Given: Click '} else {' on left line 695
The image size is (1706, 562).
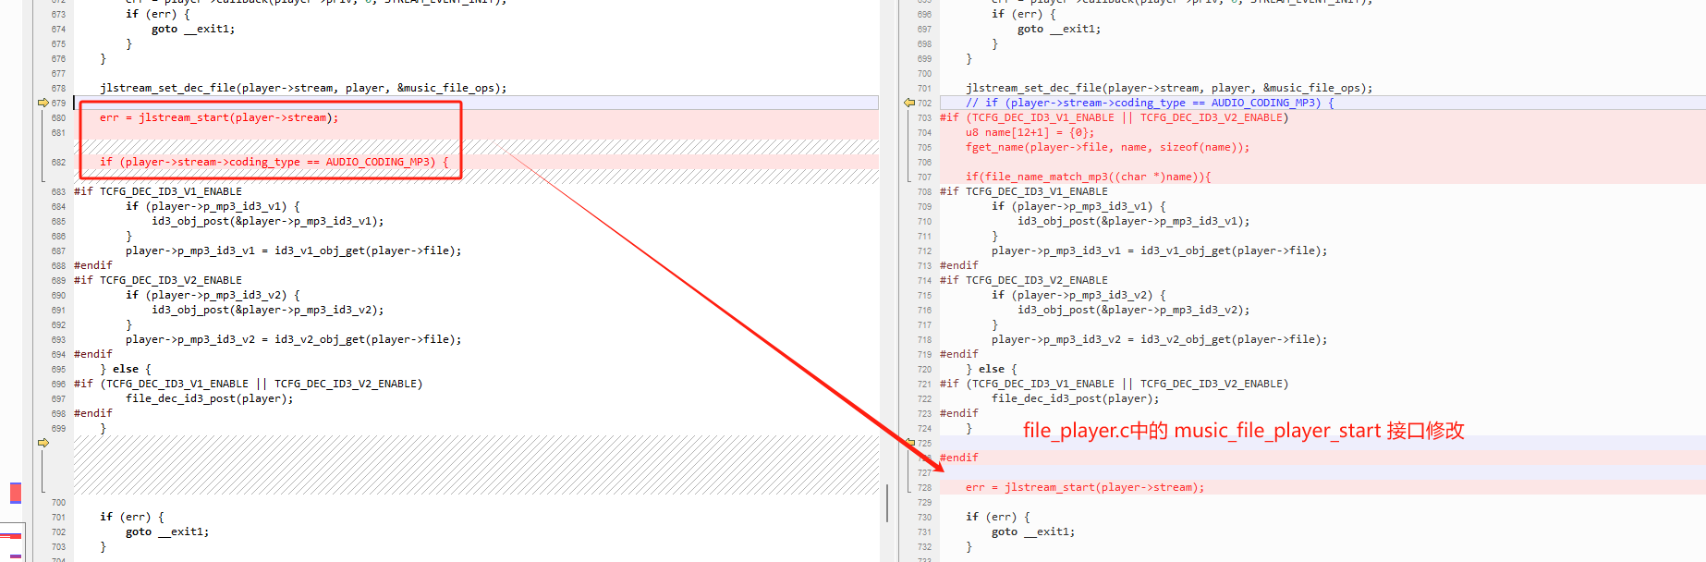Looking at the screenshot, I should 126,369.
